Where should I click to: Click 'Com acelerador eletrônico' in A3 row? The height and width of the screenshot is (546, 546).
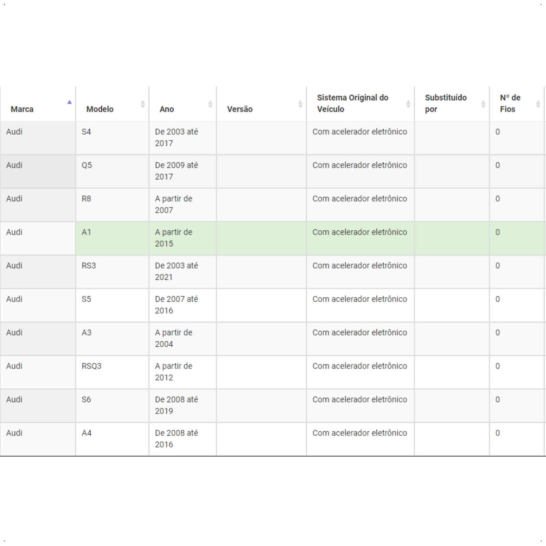coord(360,333)
